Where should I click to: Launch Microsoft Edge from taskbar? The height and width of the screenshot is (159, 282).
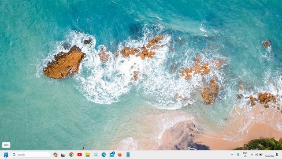tap(104, 155)
